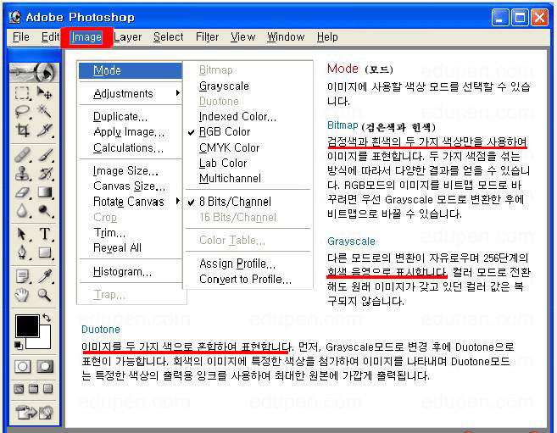Viewport: 557px width, 433px height.
Task: Select the Slice tool
Action: 44,130
